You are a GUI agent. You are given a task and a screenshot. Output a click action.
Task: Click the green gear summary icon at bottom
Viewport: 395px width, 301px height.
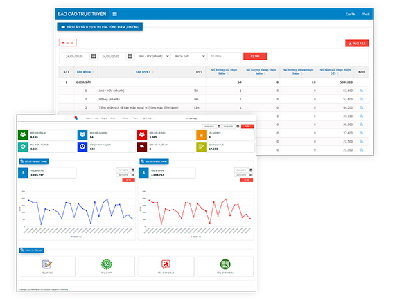coord(107,264)
